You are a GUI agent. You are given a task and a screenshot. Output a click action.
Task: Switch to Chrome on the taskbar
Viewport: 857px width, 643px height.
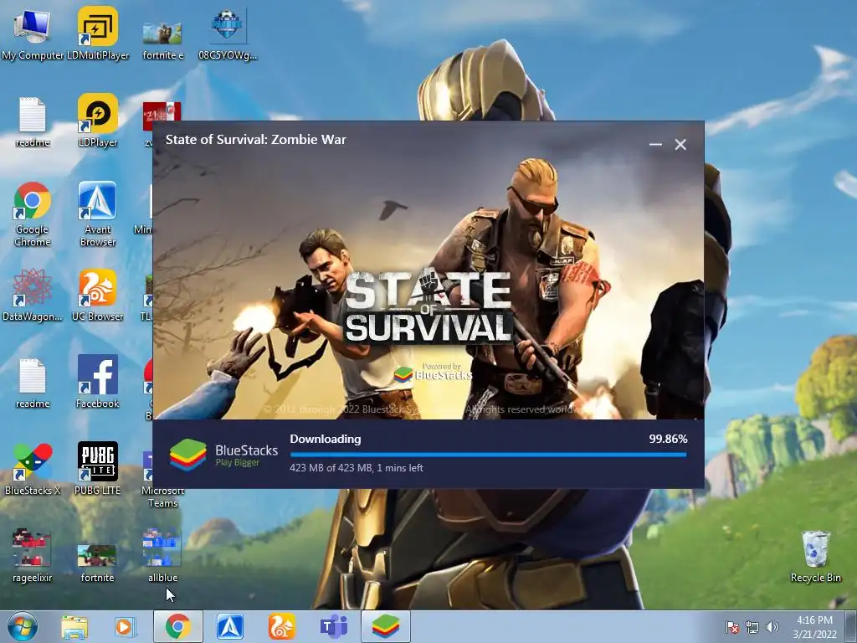tap(178, 626)
